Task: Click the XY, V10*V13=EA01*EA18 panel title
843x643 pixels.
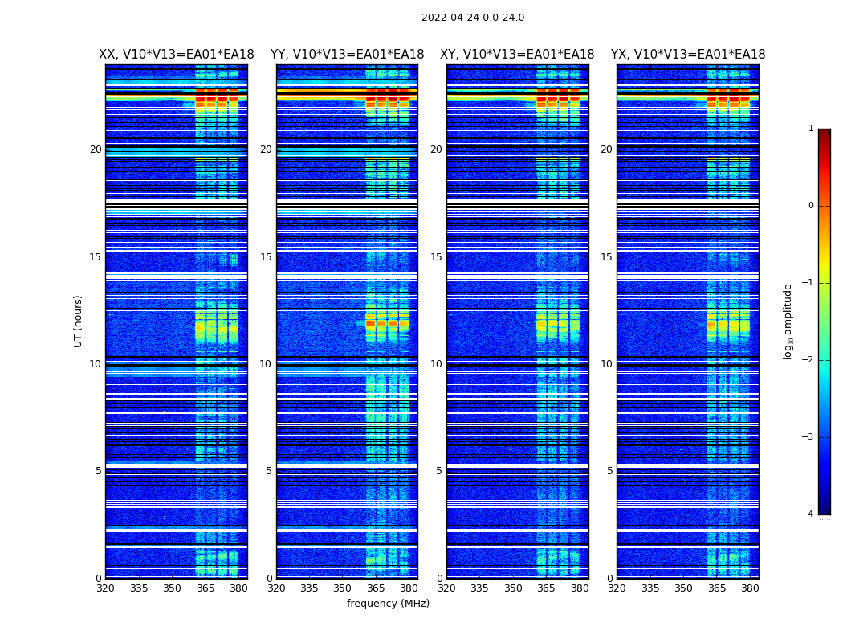Action: tap(517, 55)
